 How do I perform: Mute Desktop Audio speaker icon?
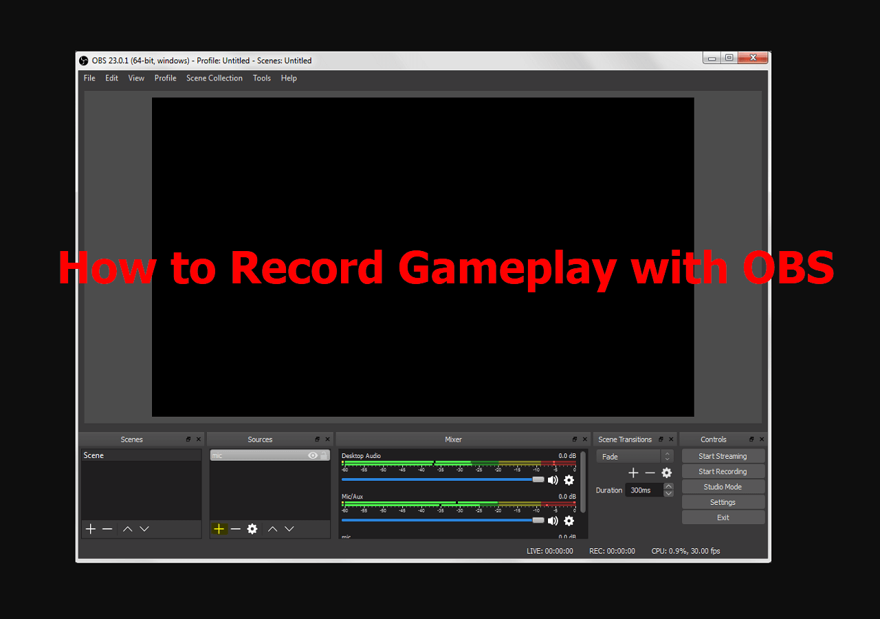[x=553, y=480]
